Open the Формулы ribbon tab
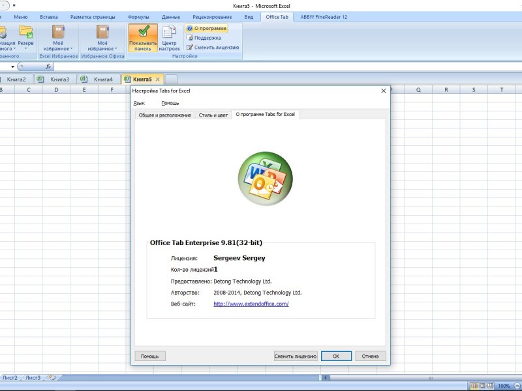The height and width of the screenshot is (391, 522). pyautogui.click(x=138, y=17)
